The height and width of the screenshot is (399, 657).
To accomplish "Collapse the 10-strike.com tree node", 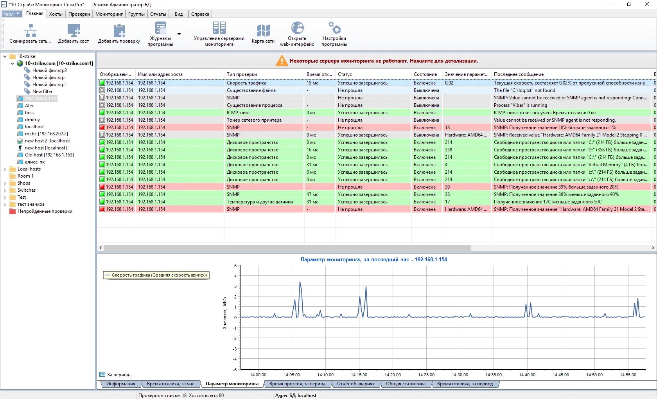I will tap(12, 63).
